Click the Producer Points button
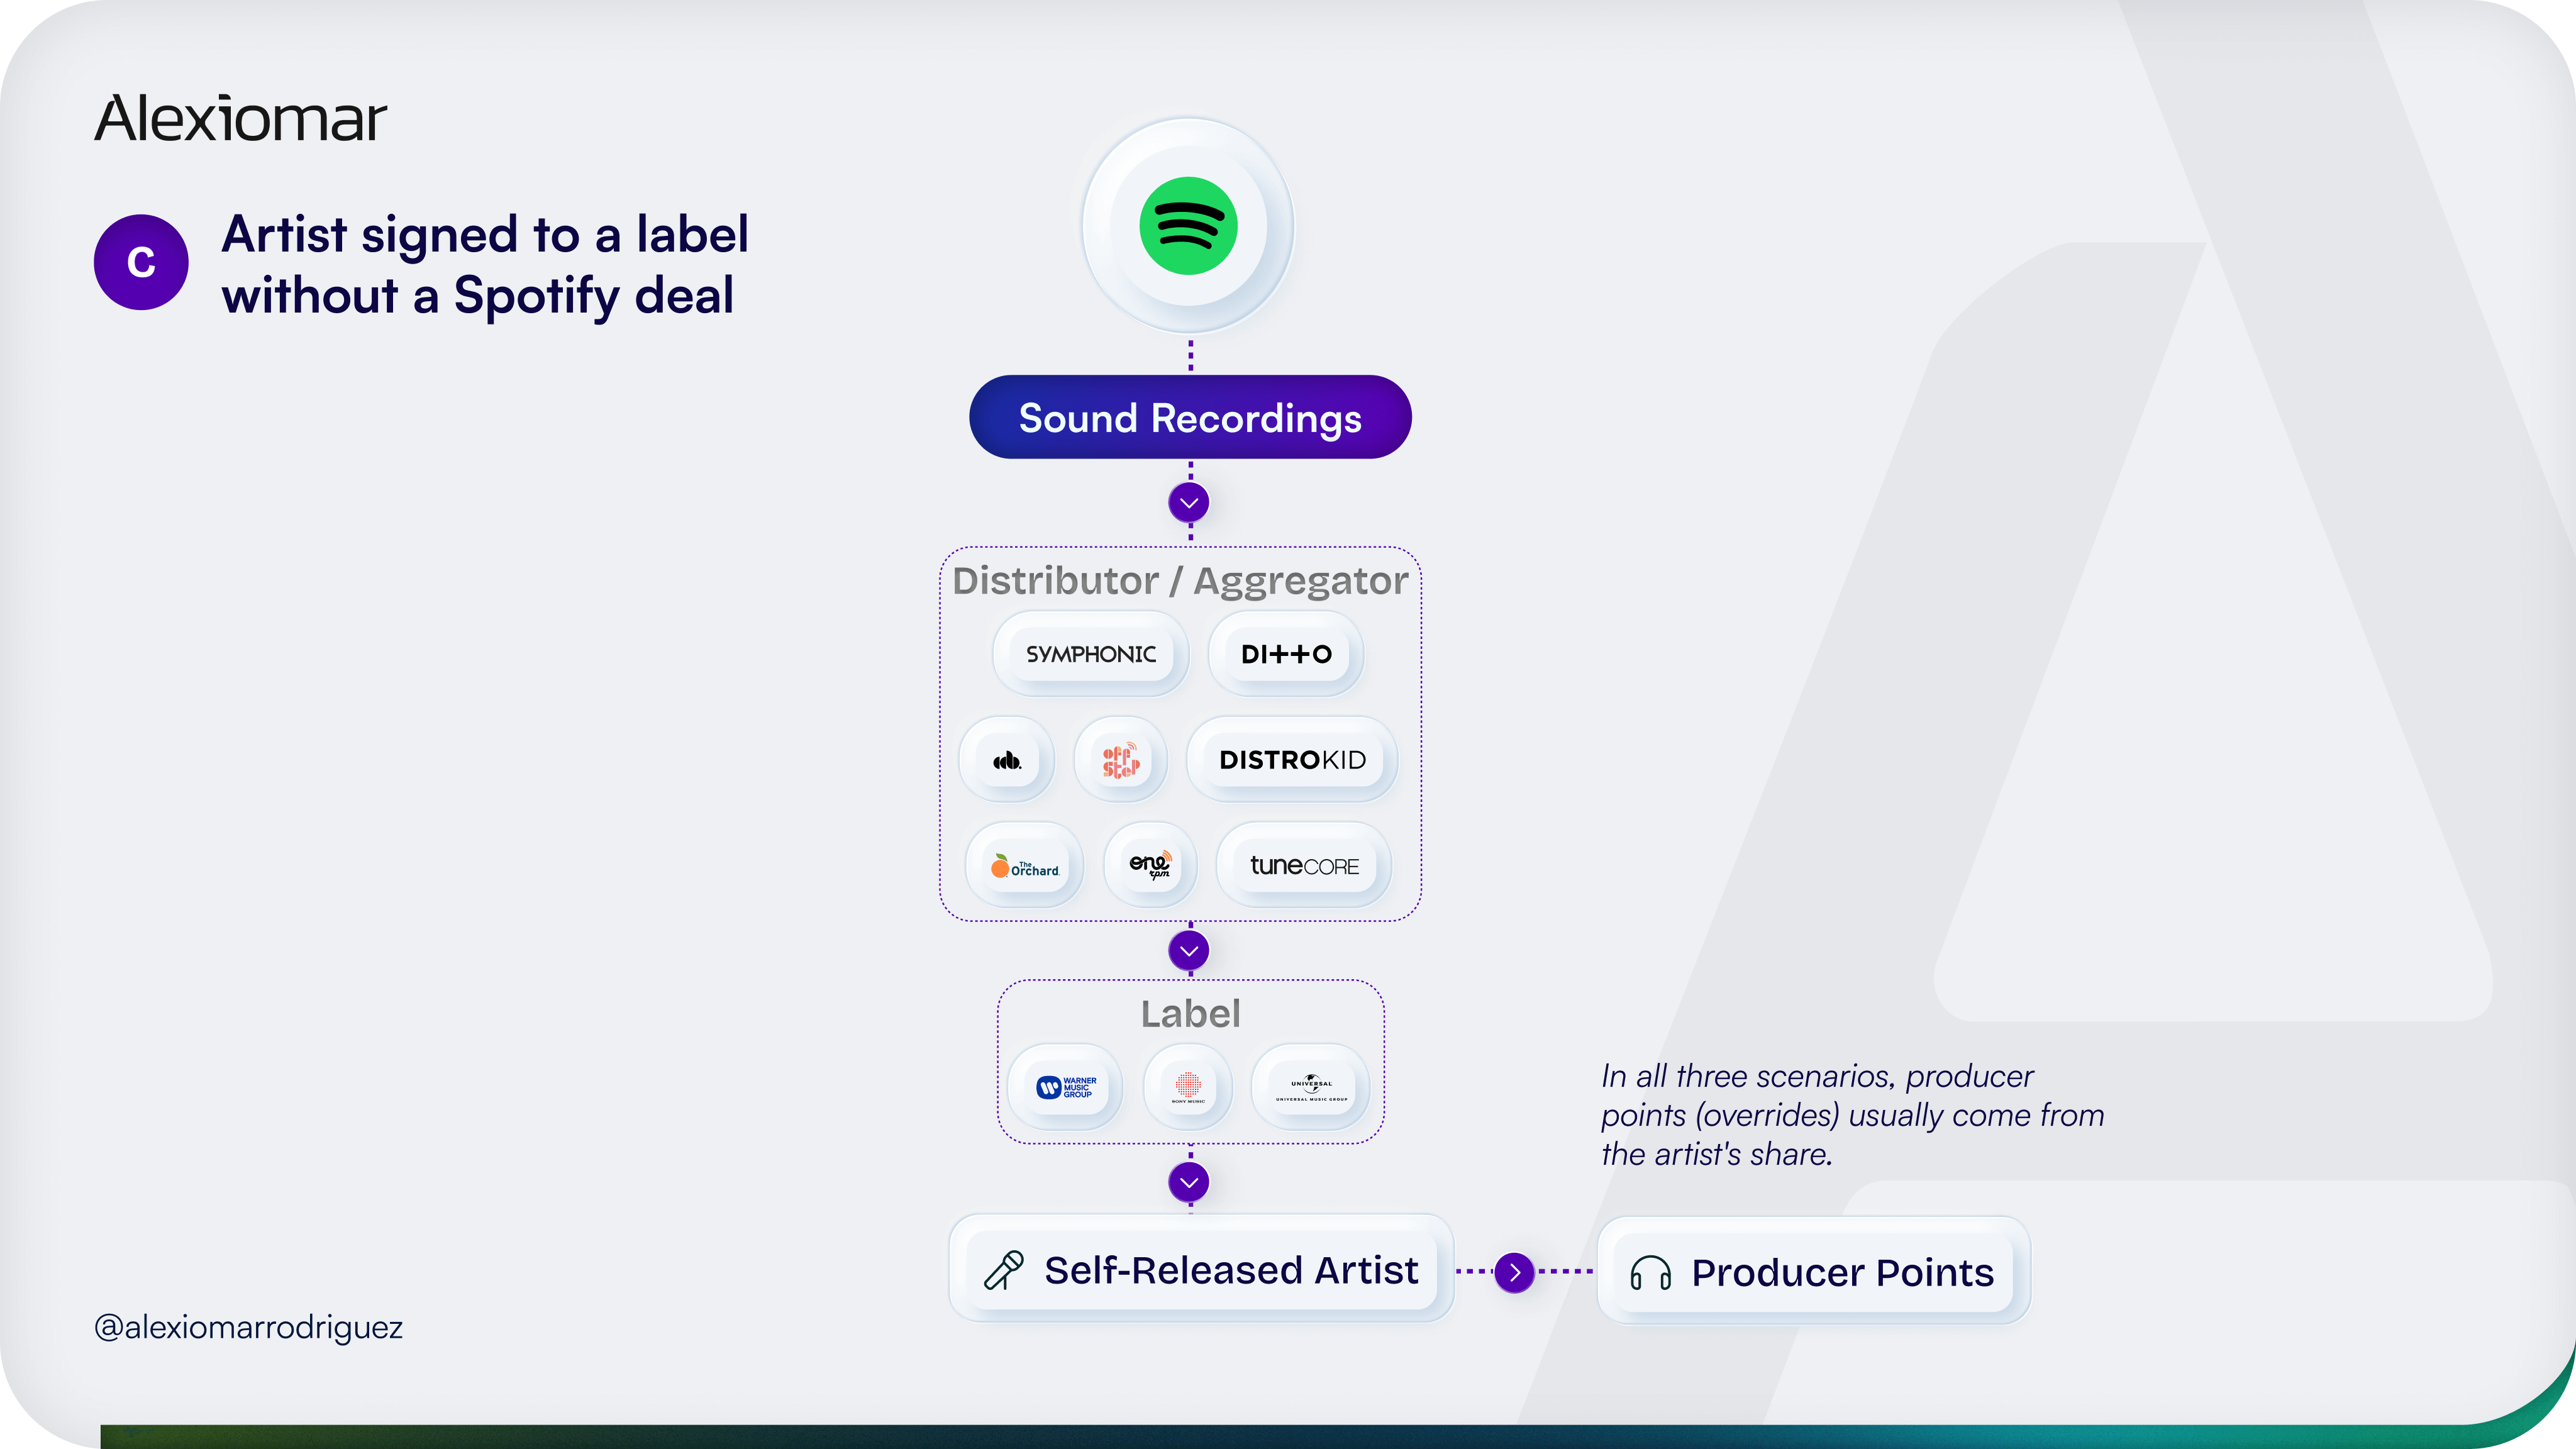 [1813, 1272]
